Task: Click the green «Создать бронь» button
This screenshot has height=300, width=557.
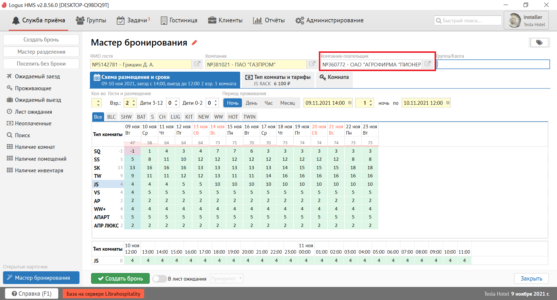Action: click(120, 279)
